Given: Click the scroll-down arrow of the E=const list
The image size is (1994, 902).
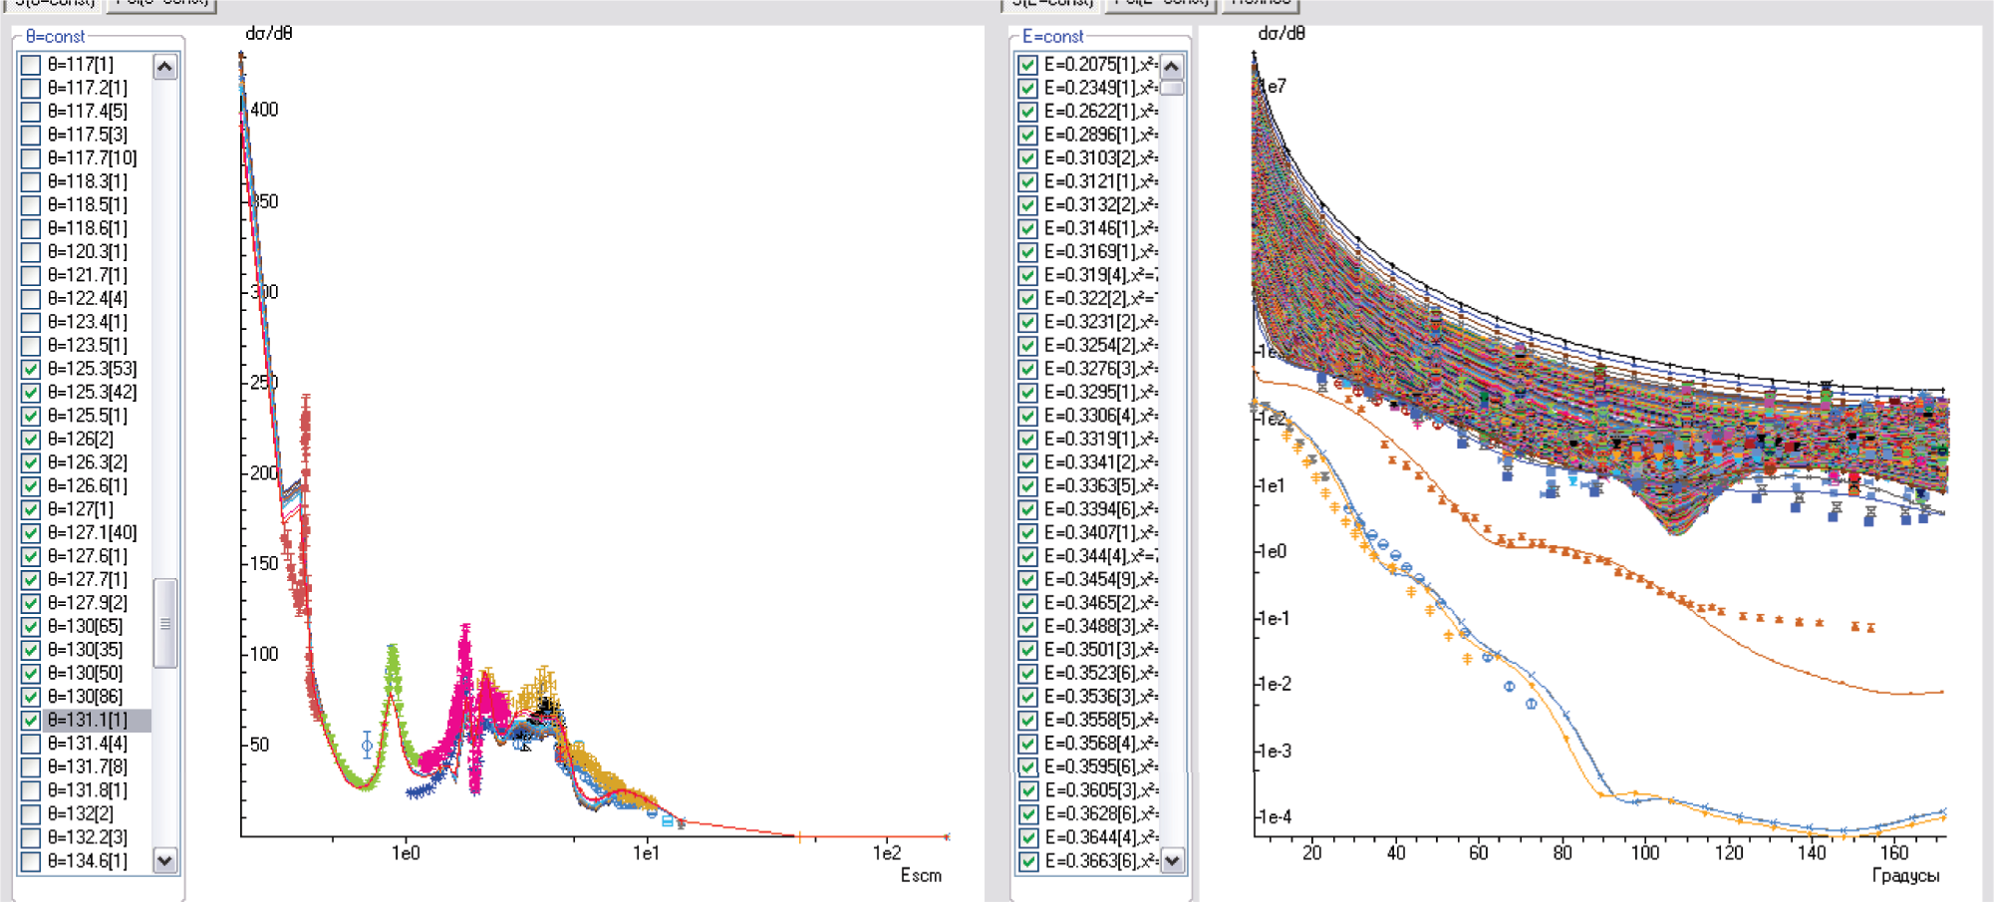Looking at the screenshot, I should 1172,860.
